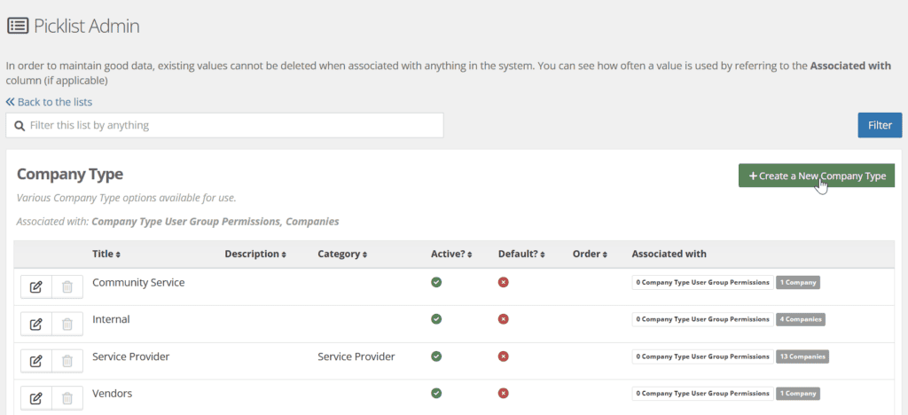Image resolution: width=908 pixels, height=415 pixels.
Task: Click permissions badge in Vendors row
Action: pyautogui.click(x=702, y=394)
